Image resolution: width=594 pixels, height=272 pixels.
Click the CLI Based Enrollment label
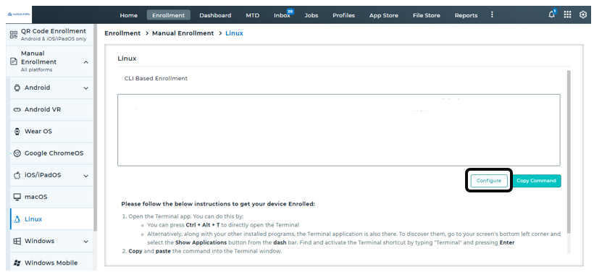[x=156, y=78]
